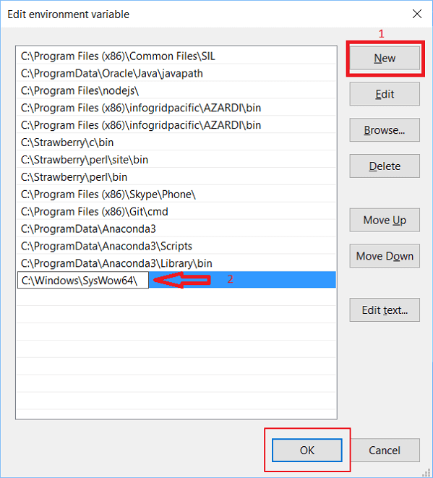Open the Edit text... view

385,310
